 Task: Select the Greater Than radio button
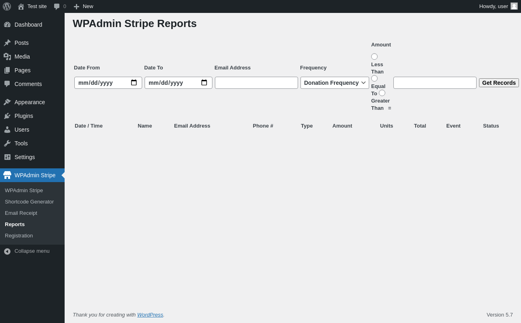pyautogui.click(x=382, y=93)
